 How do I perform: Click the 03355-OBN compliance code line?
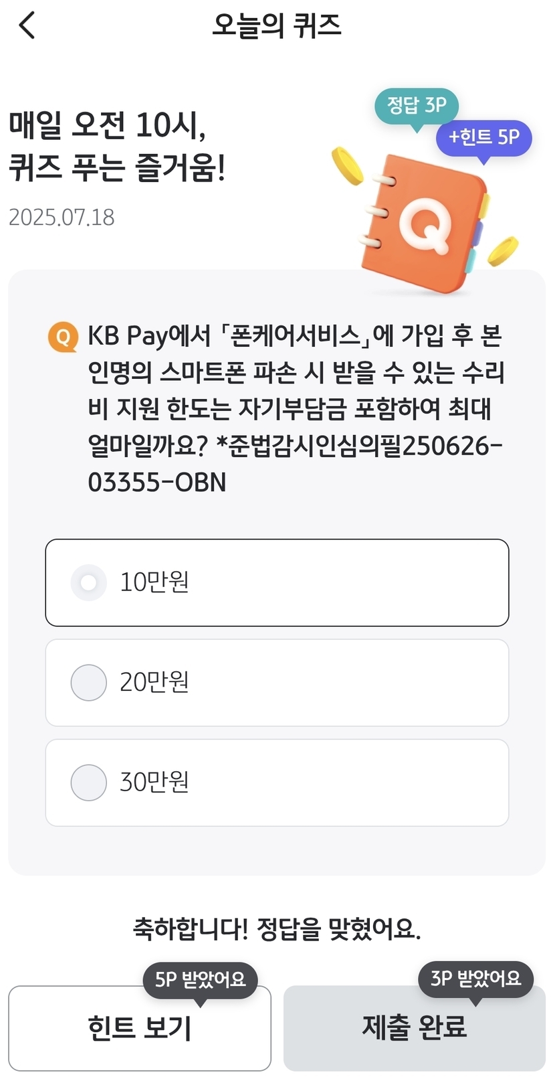pos(157,483)
